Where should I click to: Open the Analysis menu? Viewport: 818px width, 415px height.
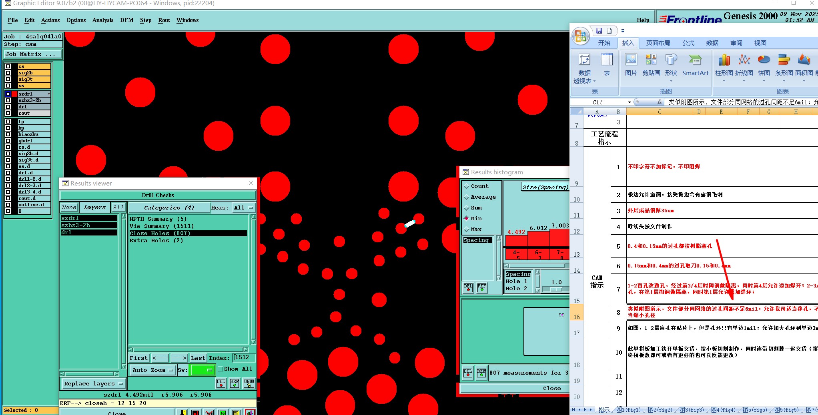pyautogui.click(x=103, y=20)
